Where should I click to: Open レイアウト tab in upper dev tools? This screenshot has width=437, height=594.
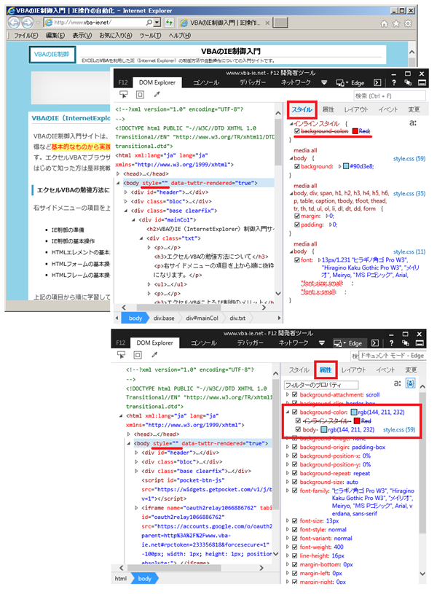[356, 110]
